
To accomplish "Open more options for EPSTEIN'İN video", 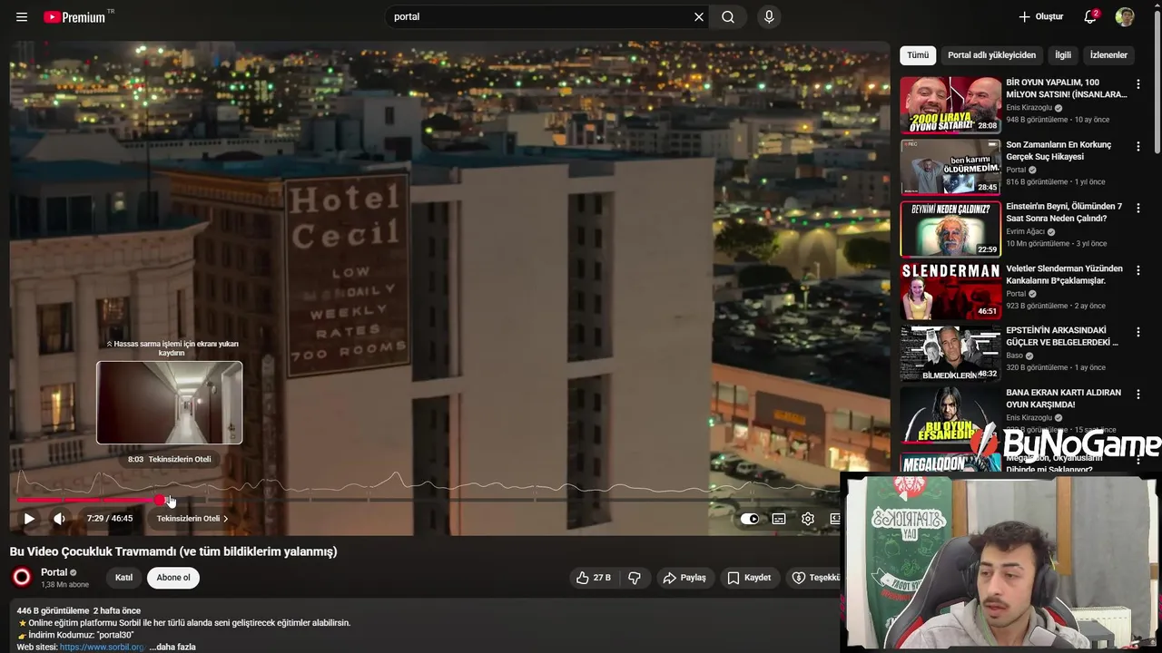I will point(1138,331).
